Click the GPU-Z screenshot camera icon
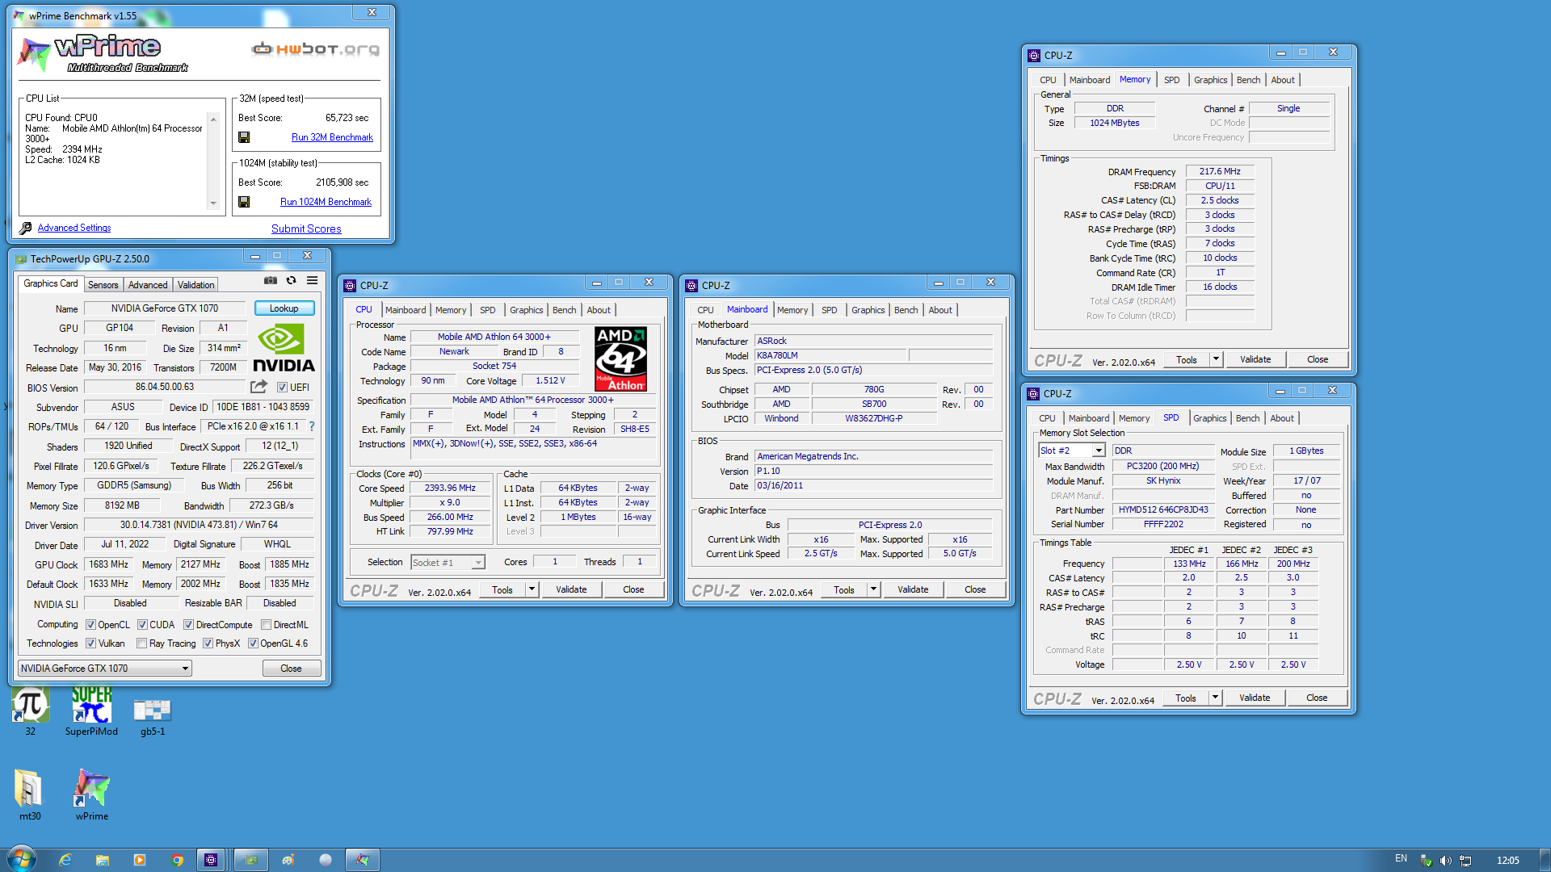The image size is (1551, 872). pyautogui.click(x=271, y=281)
